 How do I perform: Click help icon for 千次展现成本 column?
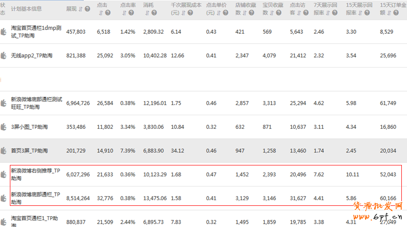[191, 13]
